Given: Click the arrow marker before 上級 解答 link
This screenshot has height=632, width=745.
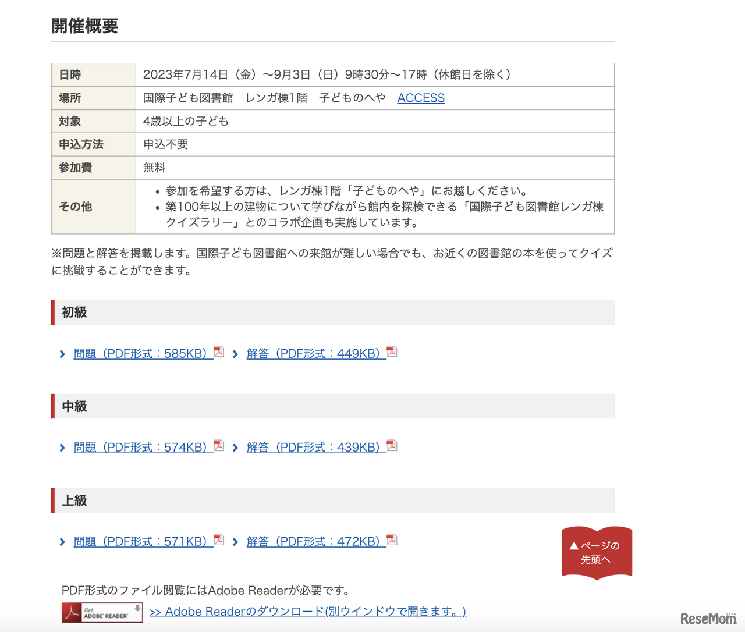Looking at the screenshot, I should (x=235, y=541).
